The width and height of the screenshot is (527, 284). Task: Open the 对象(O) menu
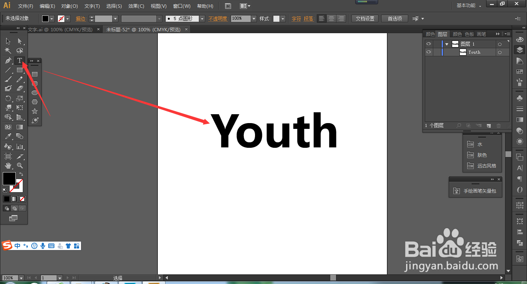pyautogui.click(x=69, y=6)
